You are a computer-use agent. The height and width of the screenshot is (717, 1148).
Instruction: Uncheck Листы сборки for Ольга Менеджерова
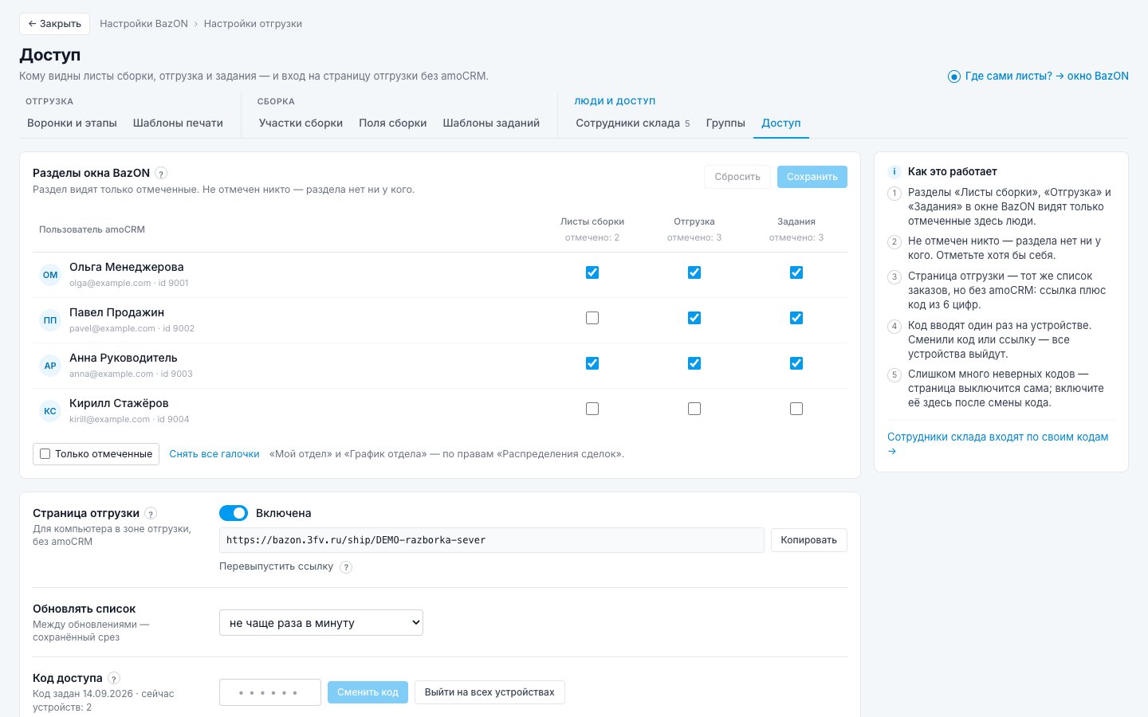click(x=592, y=272)
